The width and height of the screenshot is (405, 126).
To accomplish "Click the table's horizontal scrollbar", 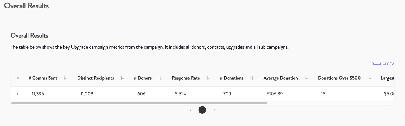I will 139,103.
